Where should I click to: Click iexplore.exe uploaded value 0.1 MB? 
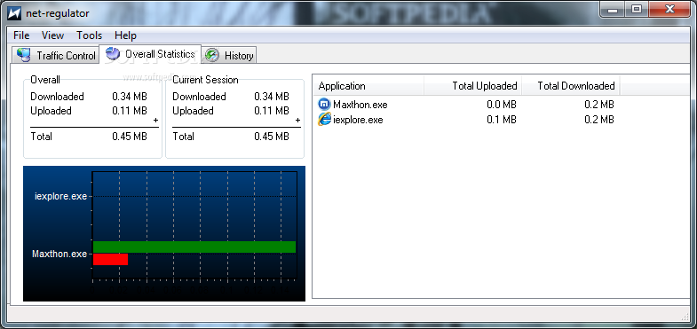tap(502, 120)
